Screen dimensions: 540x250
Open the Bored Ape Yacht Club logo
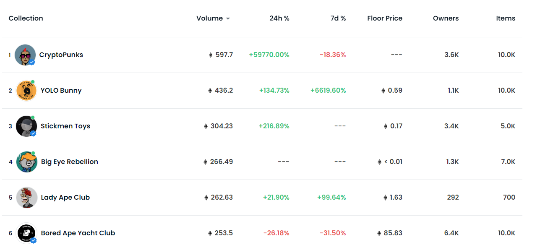point(26,233)
